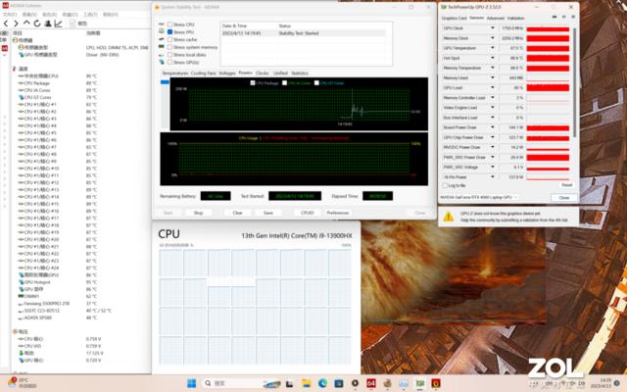Switch to Voltages tab

click(x=227, y=73)
